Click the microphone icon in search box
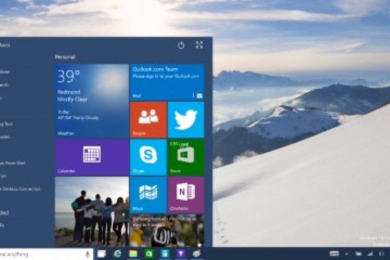Image resolution: width=390 pixels, height=260 pixels. click(x=87, y=254)
